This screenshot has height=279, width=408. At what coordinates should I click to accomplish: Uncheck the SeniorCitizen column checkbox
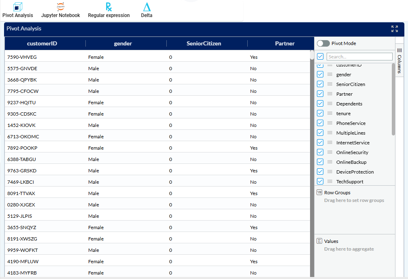tap(320, 84)
